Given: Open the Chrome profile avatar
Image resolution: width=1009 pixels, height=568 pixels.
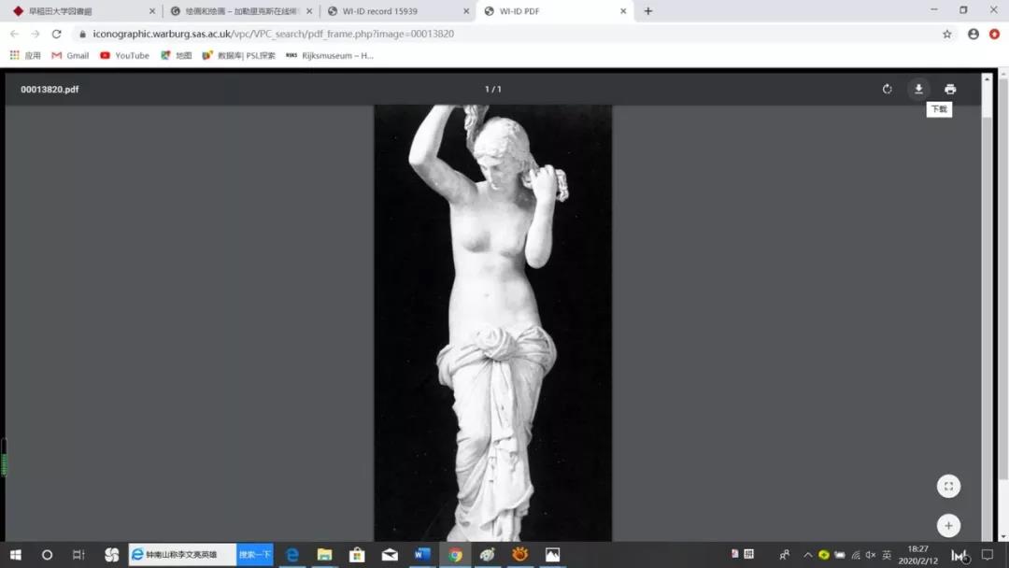Looking at the screenshot, I should (973, 34).
